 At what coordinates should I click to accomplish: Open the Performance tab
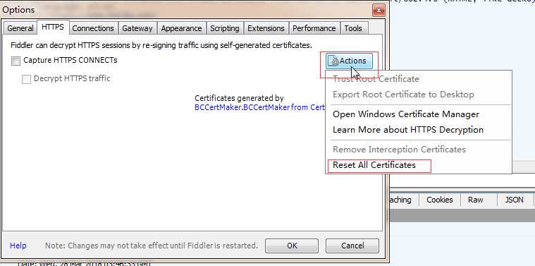[314, 28]
